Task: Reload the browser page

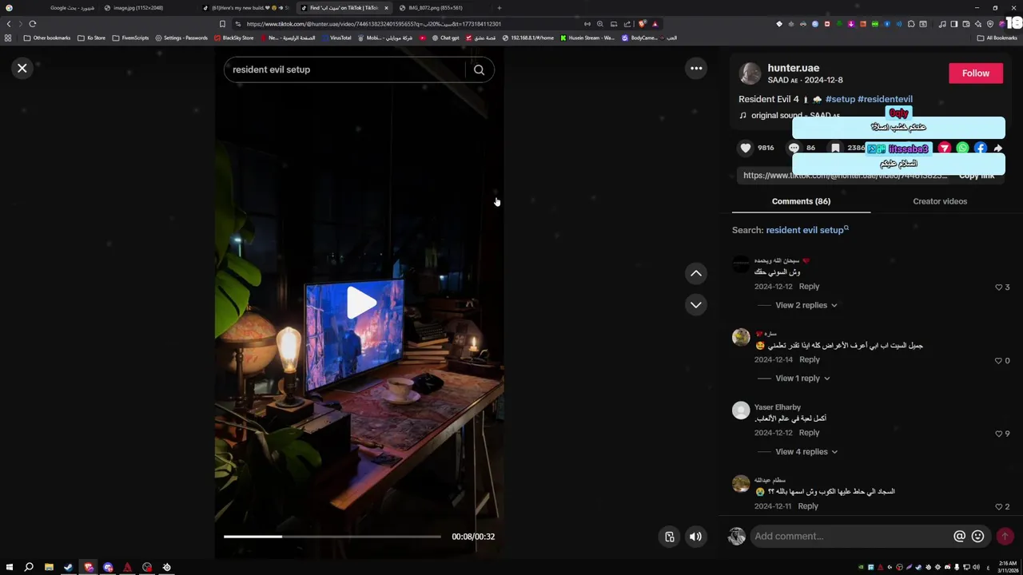Action: [33, 24]
